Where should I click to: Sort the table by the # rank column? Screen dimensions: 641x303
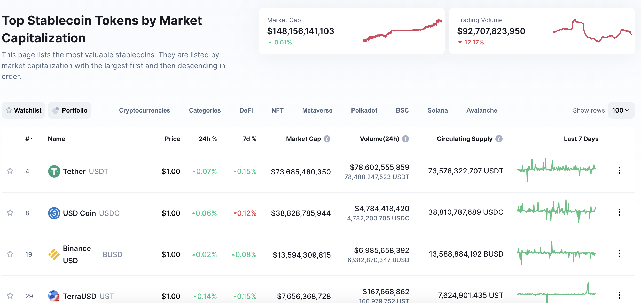pos(29,139)
